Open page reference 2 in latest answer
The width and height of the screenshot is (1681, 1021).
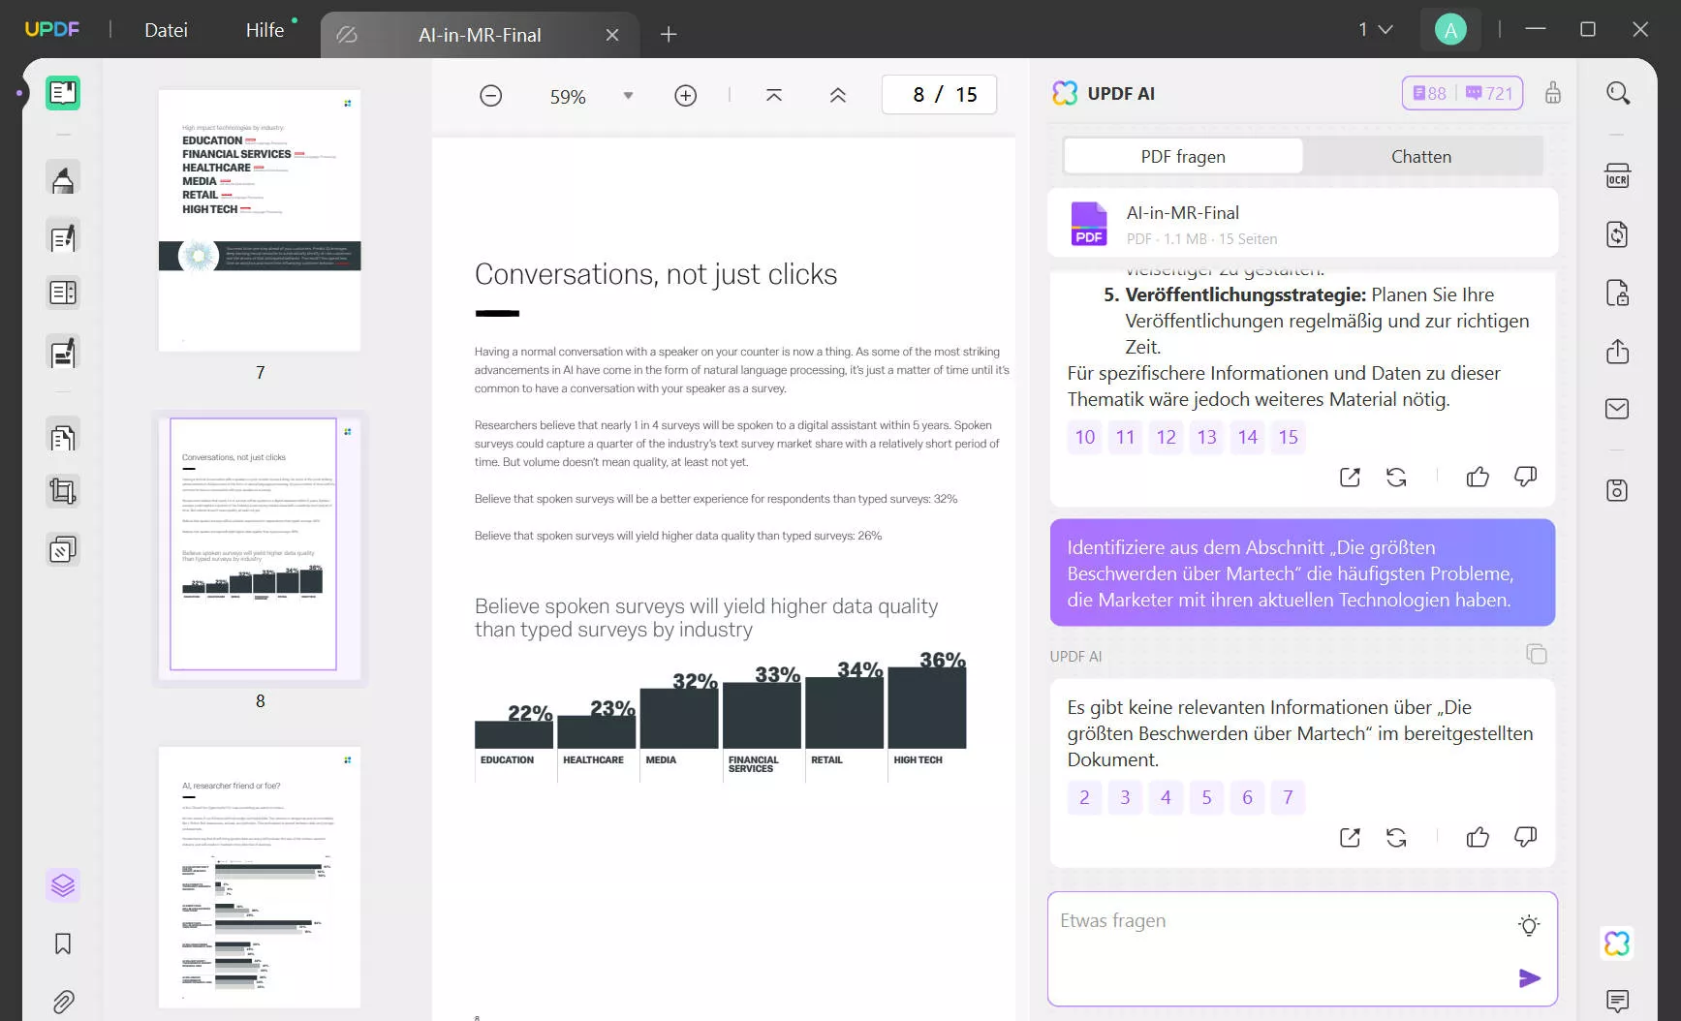point(1085,797)
